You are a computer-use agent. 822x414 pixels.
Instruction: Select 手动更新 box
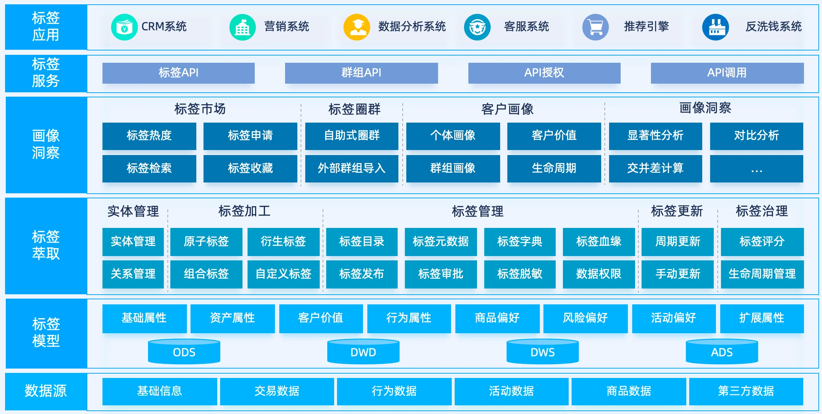click(x=678, y=274)
